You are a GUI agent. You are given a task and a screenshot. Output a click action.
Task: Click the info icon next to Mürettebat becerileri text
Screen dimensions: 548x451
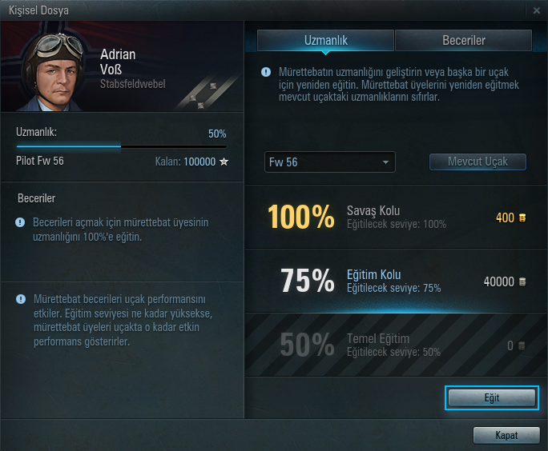pyautogui.click(x=21, y=299)
